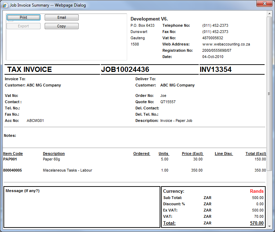Screen dimensions: 275x232
Task: Click the Units column header
Action: coord(163,154)
